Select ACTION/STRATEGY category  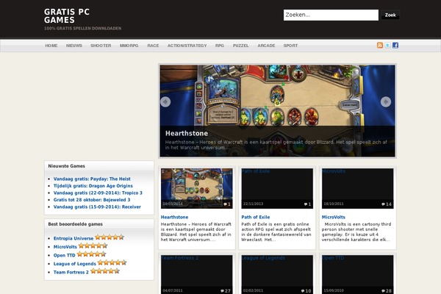[187, 46]
